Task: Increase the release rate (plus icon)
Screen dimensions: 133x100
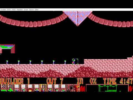Action: (x=10, y=88)
